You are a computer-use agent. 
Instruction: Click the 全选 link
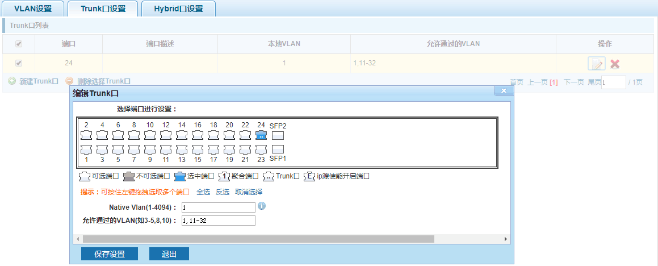(x=203, y=192)
